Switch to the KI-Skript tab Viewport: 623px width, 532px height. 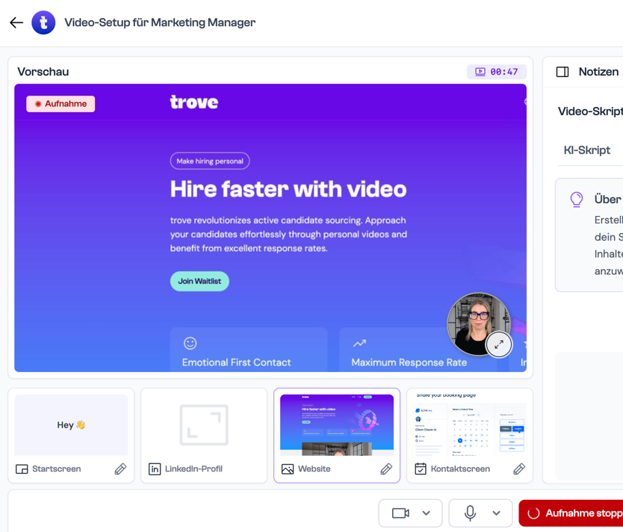[x=587, y=150]
